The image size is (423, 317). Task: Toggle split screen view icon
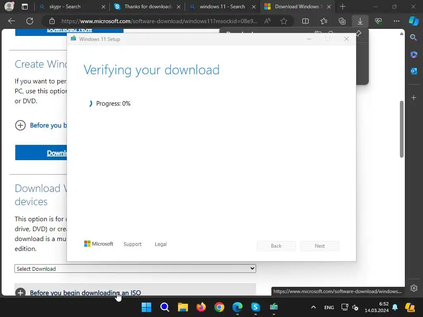click(x=305, y=21)
